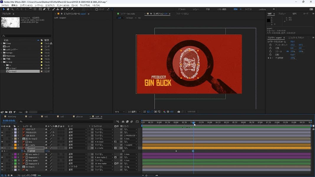Click the black color swatch in Info panel
Screen dimensions: 315x177
pyautogui.click(x=268, y=20)
